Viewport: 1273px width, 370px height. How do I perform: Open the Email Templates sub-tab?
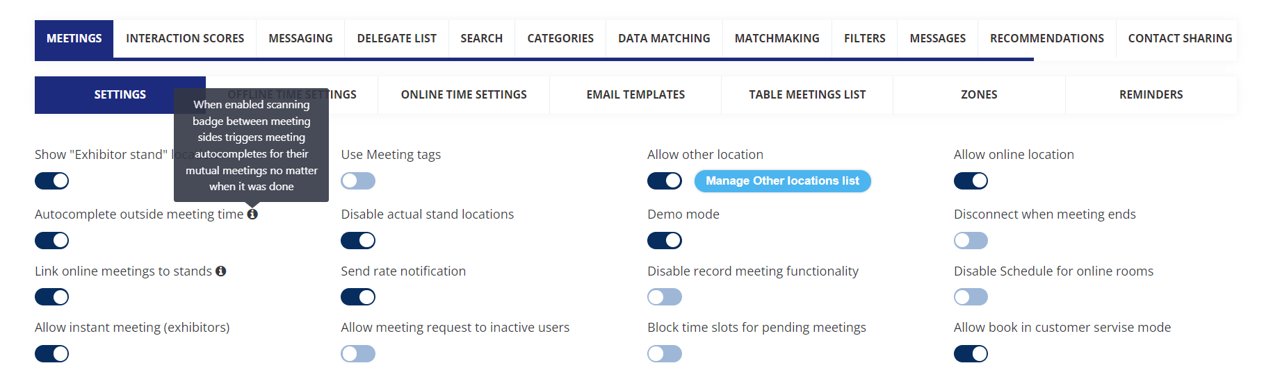[x=635, y=95]
